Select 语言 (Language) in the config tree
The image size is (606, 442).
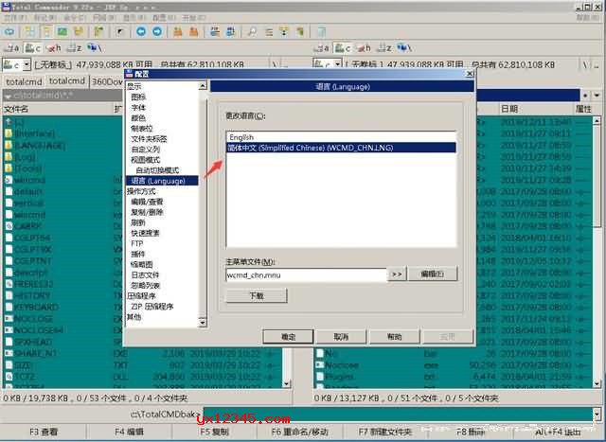coord(162,181)
